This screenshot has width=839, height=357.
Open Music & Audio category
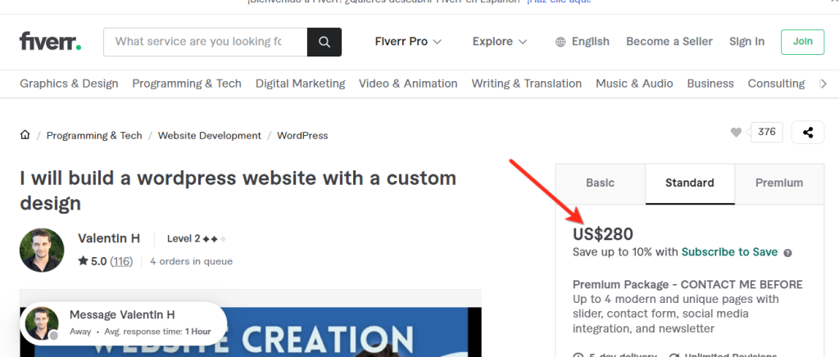tap(635, 84)
